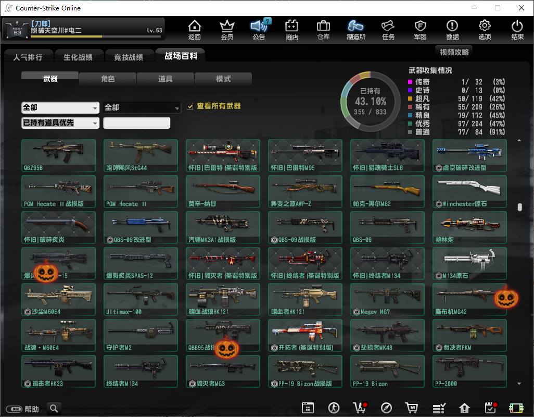Click the 武器 sub-tab button
534x417 pixels.
click(x=50, y=78)
